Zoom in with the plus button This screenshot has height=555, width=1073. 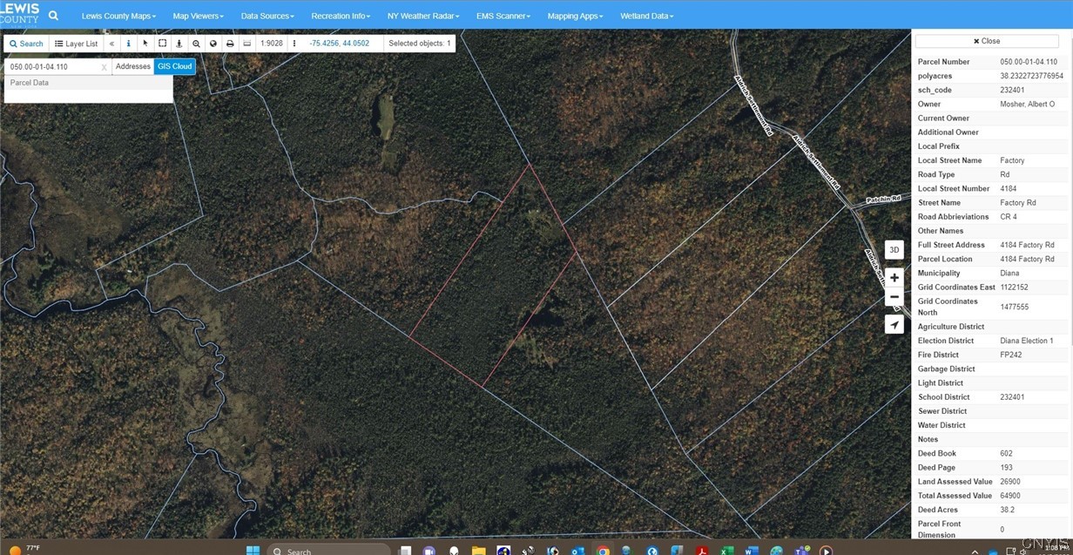(x=894, y=278)
